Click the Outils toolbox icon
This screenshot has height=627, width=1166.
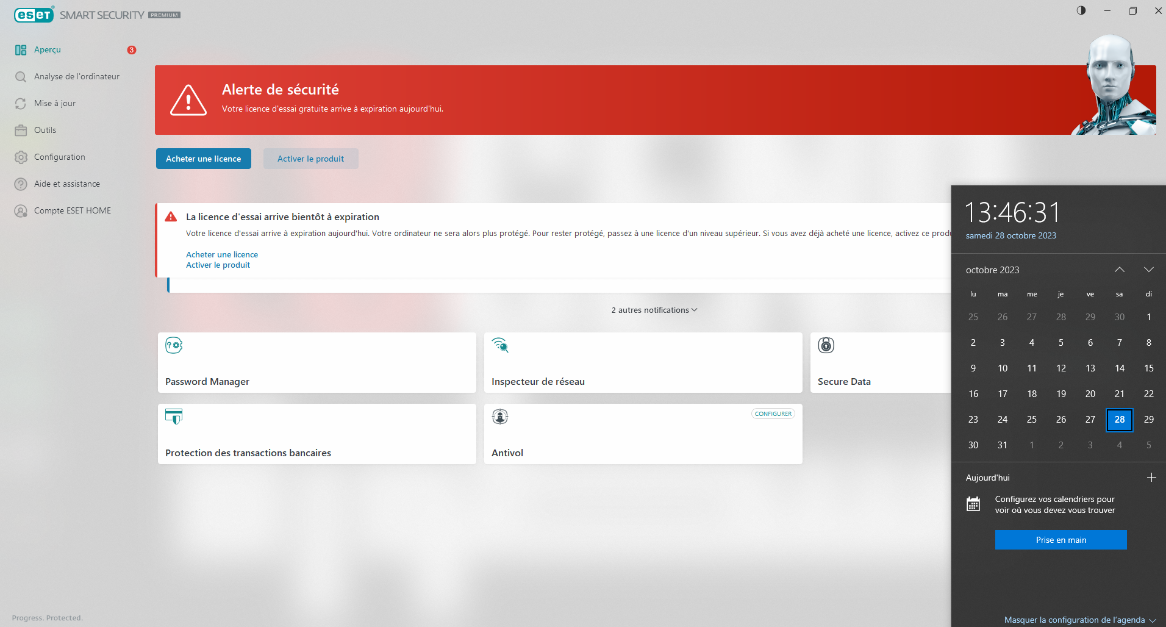[21, 131]
